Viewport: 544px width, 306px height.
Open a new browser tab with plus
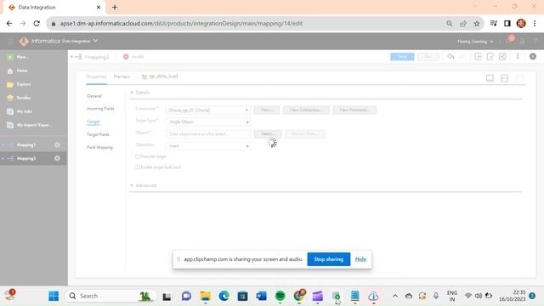[115, 7]
